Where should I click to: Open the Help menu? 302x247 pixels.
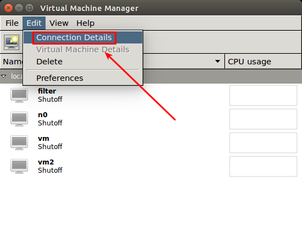pos(85,23)
